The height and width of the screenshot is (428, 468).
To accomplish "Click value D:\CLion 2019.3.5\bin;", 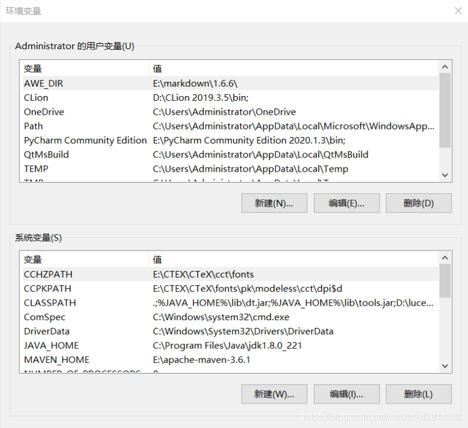I will click(x=200, y=98).
